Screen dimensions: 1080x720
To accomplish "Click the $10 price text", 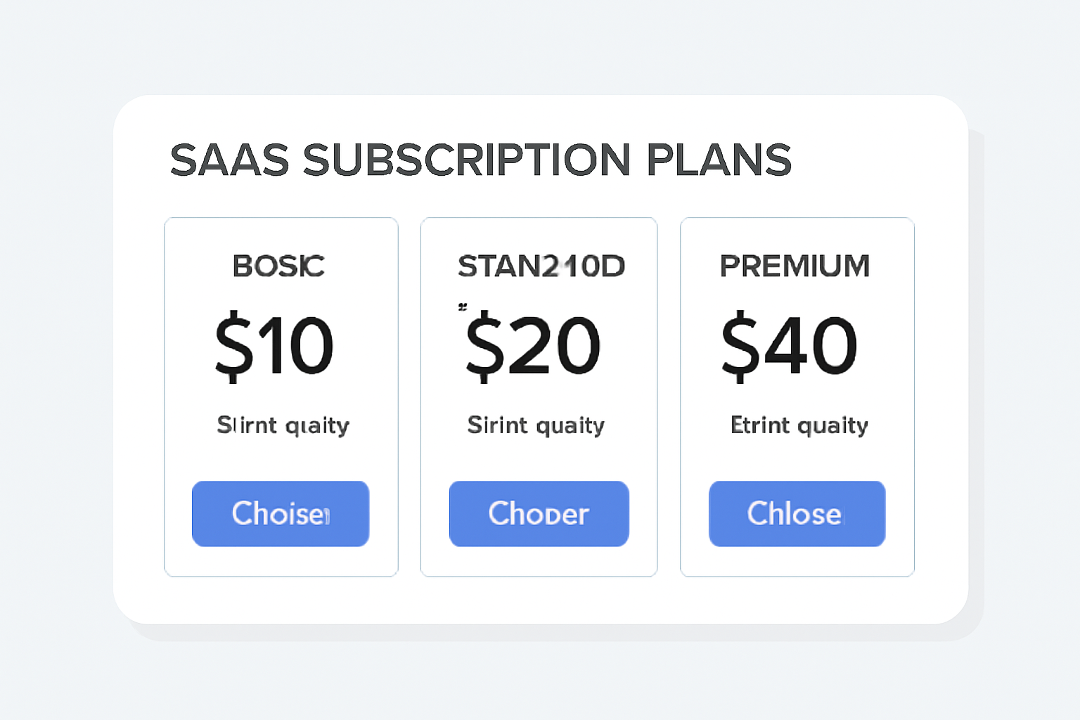I will point(274,346).
